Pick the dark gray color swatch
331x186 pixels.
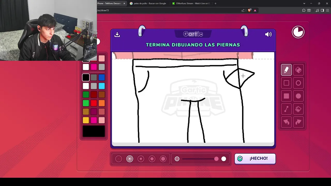94,77
